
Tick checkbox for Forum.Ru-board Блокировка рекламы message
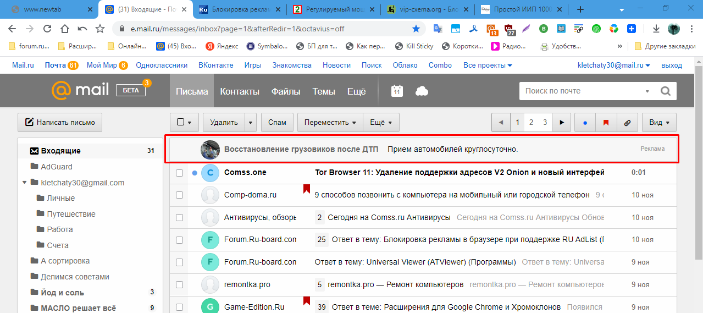(179, 240)
